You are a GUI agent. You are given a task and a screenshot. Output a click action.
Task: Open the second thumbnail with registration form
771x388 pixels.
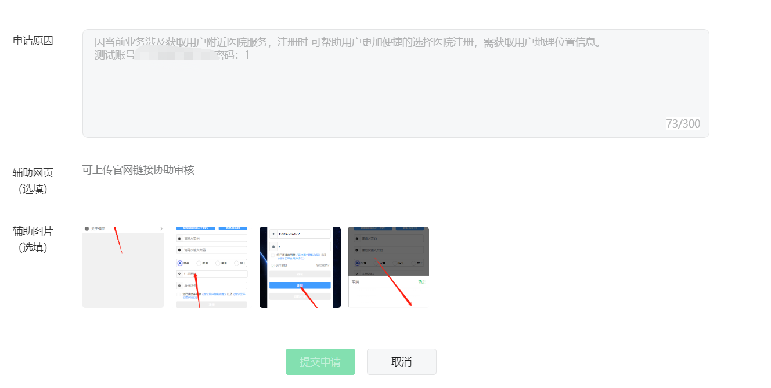211,267
